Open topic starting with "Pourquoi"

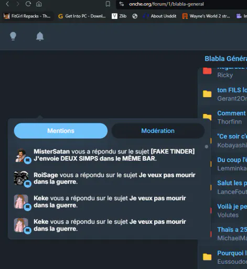(232, 253)
